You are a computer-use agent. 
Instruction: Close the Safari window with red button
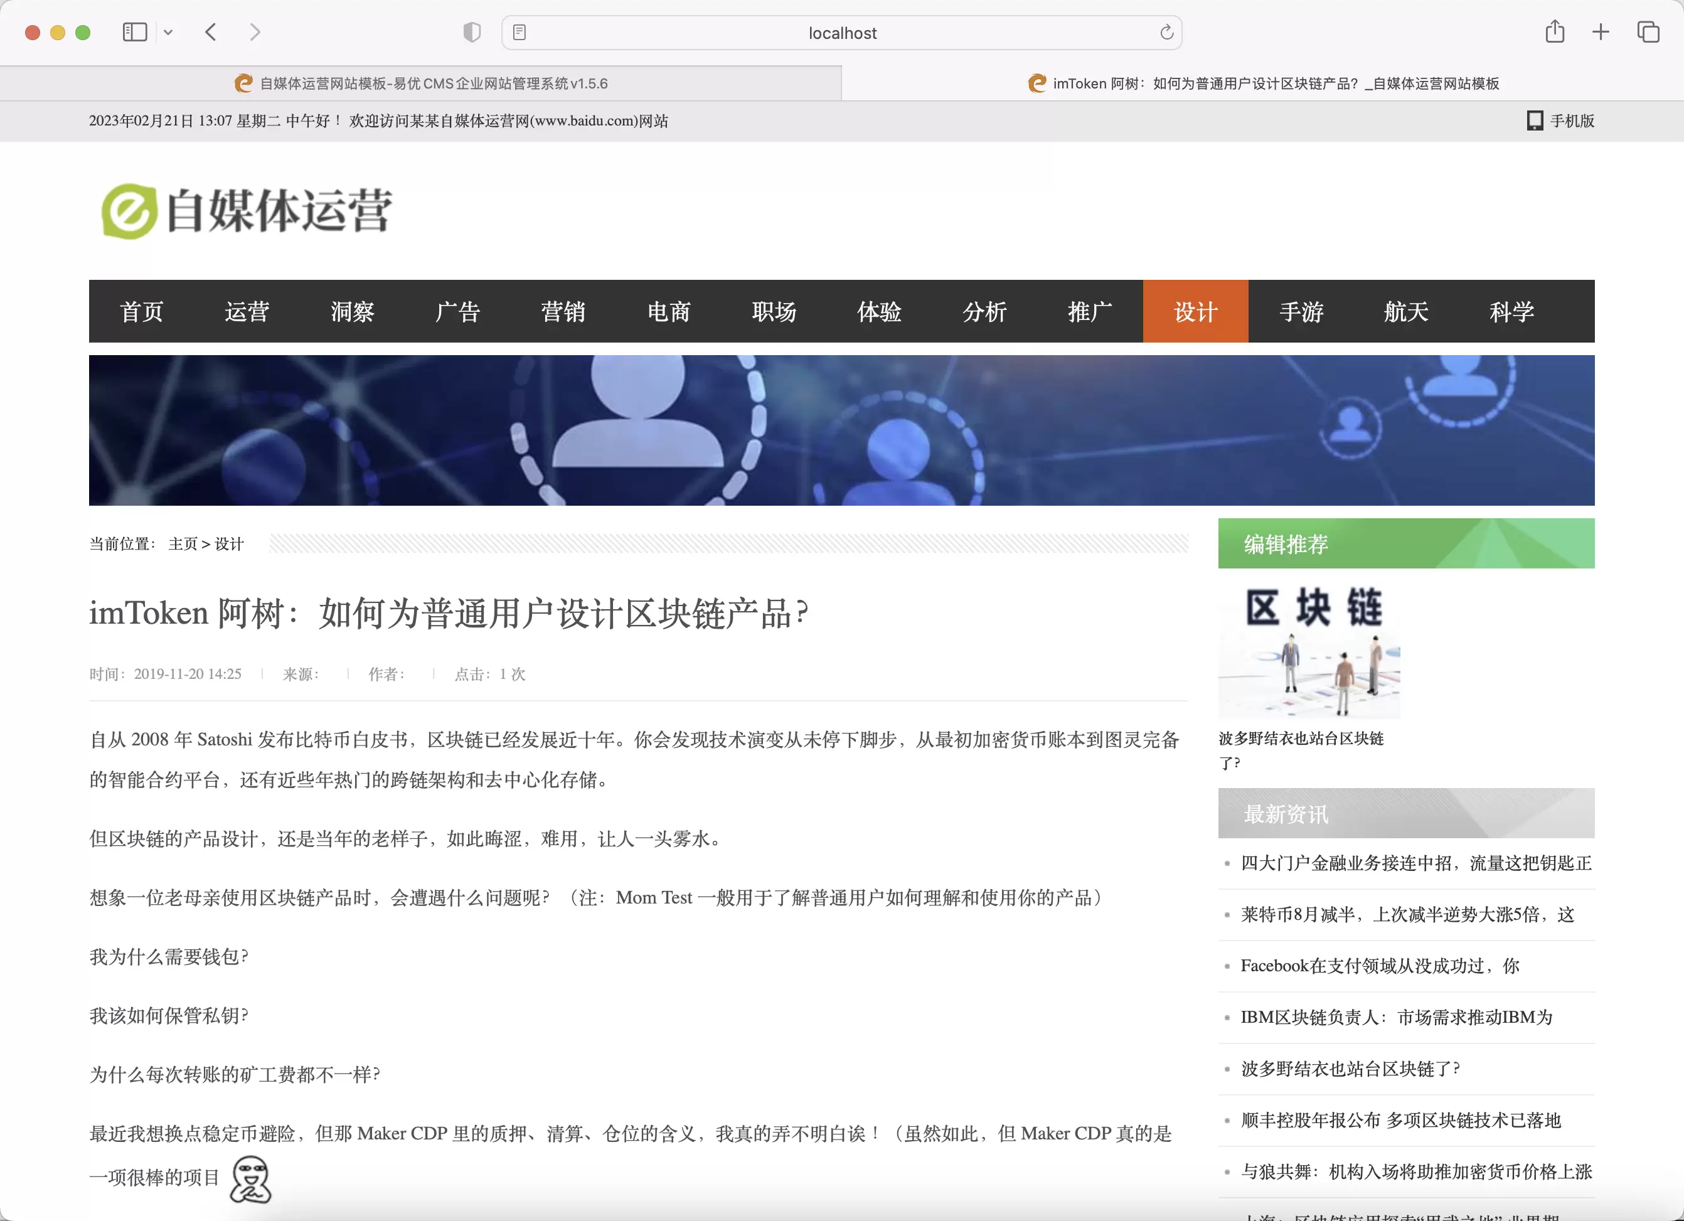pyautogui.click(x=33, y=33)
